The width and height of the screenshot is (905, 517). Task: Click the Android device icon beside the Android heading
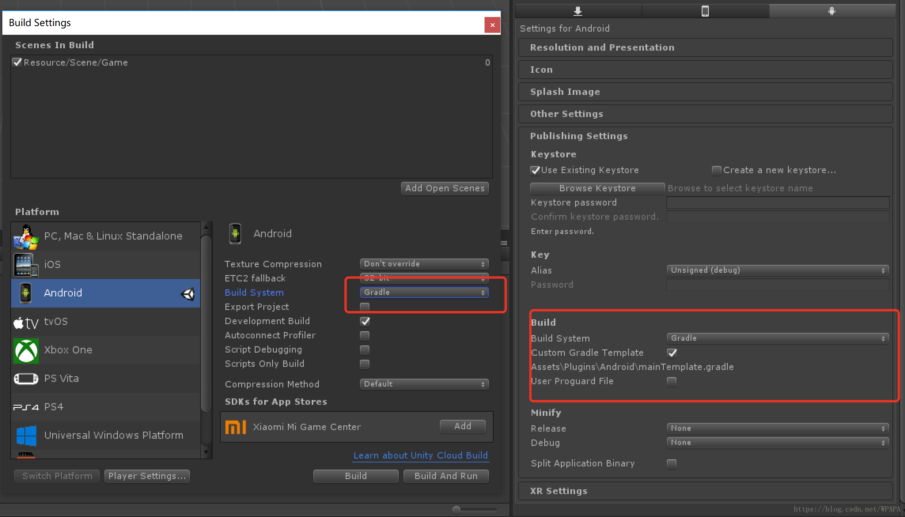[x=235, y=234]
